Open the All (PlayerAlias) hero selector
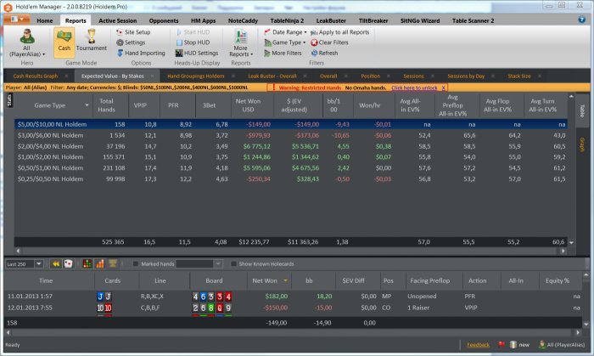This screenshot has height=356, width=594. [27, 42]
